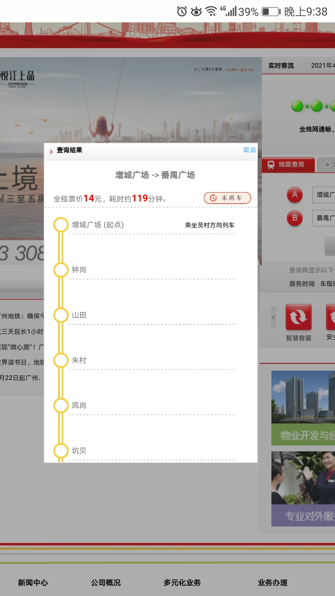This screenshot has width=335, height=596.
Task: Click the 服务时间 label
Action: (x=302, y=284)
